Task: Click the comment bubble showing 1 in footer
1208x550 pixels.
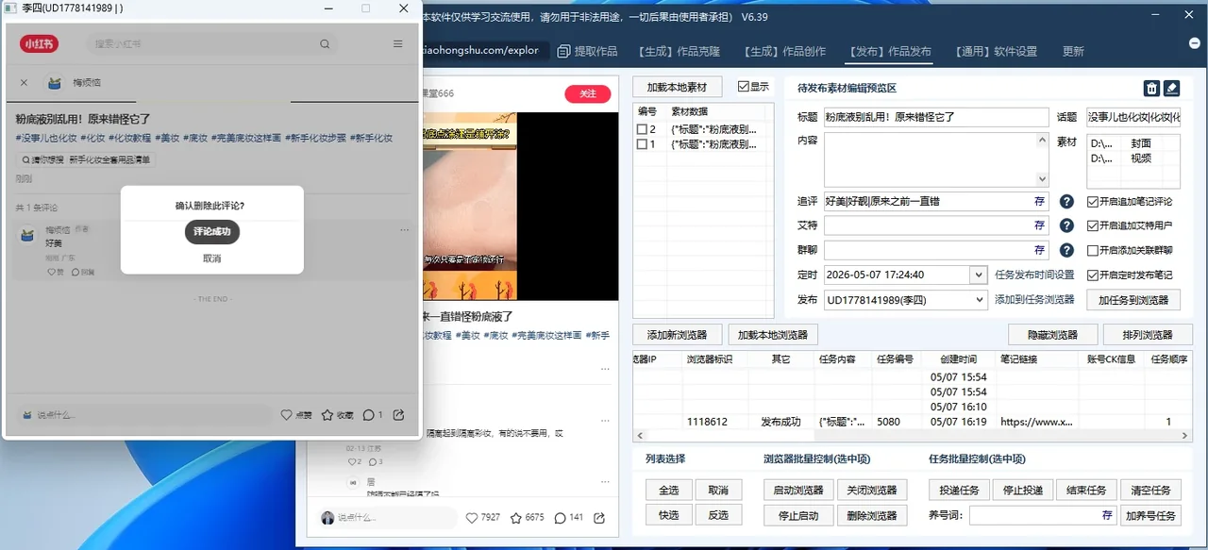Action: 369,415
